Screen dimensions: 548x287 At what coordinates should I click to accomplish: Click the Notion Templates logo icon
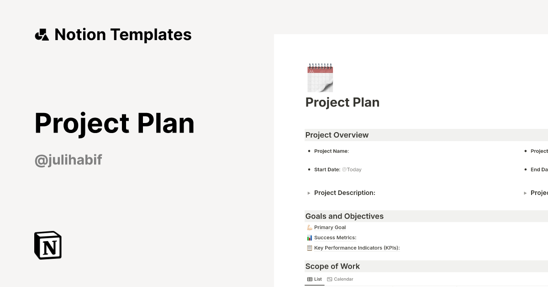point(42,34)
